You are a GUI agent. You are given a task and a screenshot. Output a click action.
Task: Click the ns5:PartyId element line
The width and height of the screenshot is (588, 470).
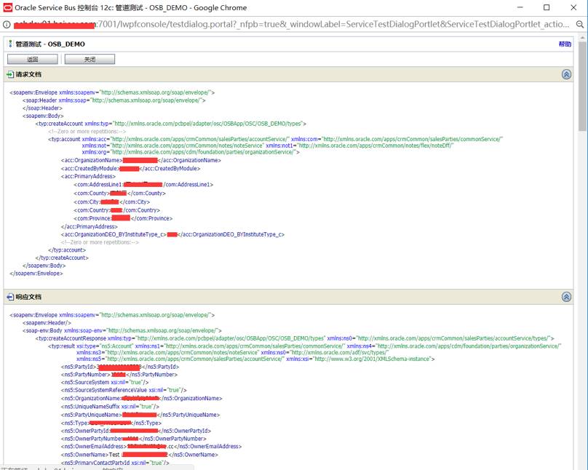click(120, 367)
